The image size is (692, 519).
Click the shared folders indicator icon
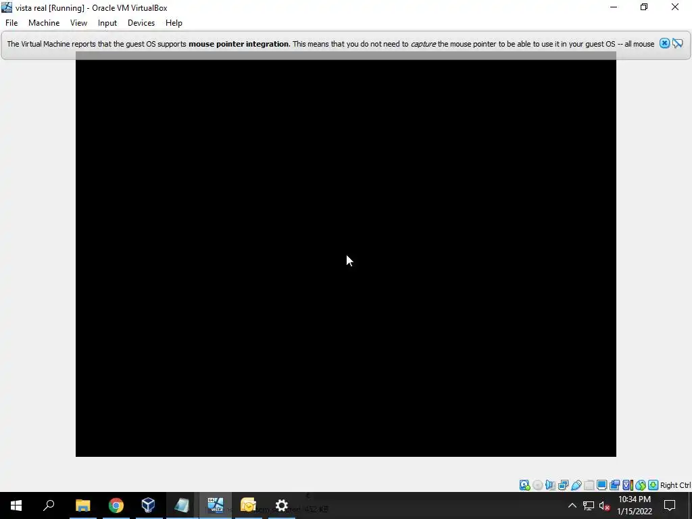pyautogui.click(x=589, y=485)
